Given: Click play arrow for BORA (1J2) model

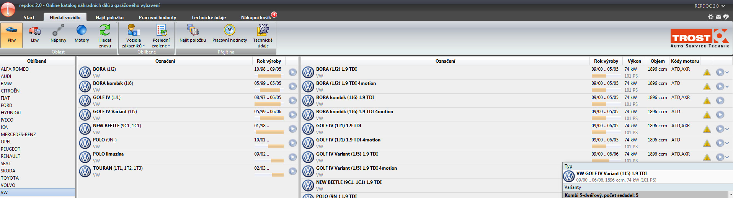Looking at the screenshot, I should (x=292, y=72).
